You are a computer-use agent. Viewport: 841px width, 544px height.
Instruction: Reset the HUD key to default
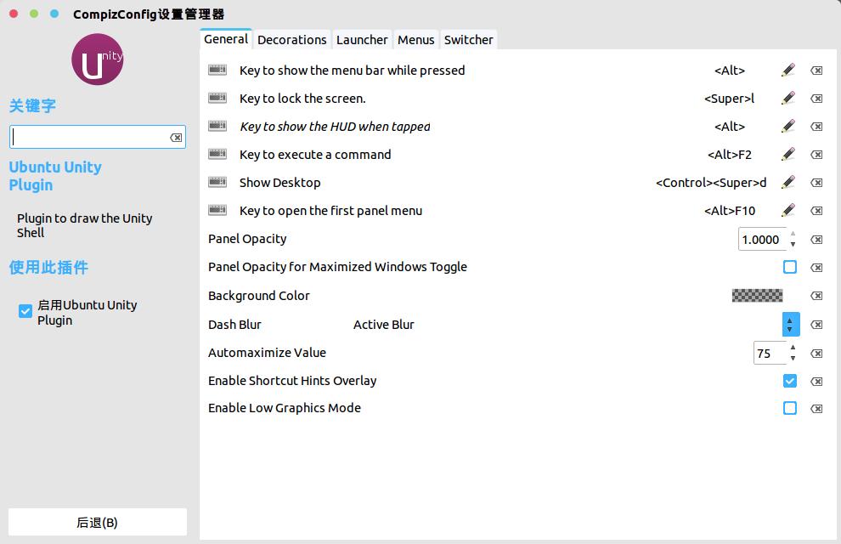point(816,127)
